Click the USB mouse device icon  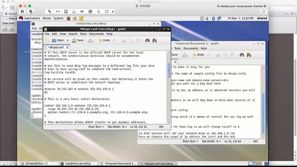[x=98, y=12]
